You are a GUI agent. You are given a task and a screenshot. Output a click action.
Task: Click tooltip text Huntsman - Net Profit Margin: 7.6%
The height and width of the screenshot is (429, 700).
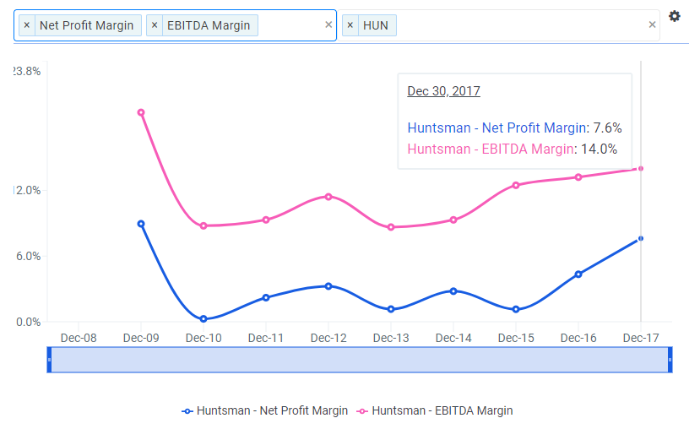(x=514, y=128)
